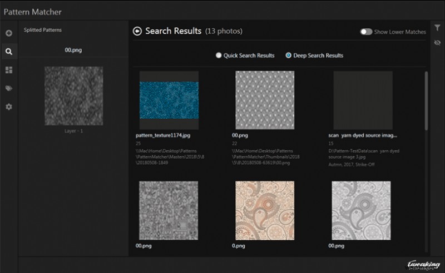Open the blue pattern_texture1174.jpg thumbnail
Viewport: 445px width, 273px height.
(169, 100)
